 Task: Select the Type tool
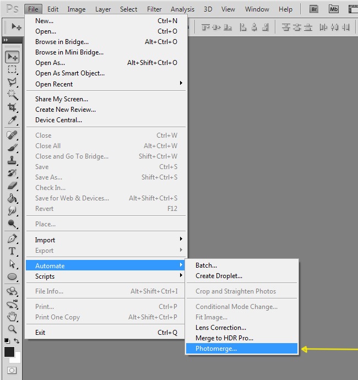(12, 251)
